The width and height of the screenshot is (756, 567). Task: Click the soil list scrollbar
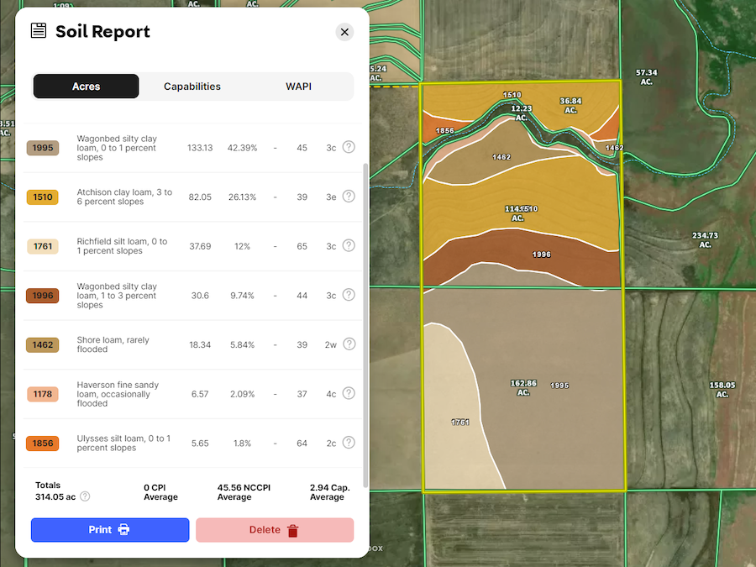coord(365,319)
